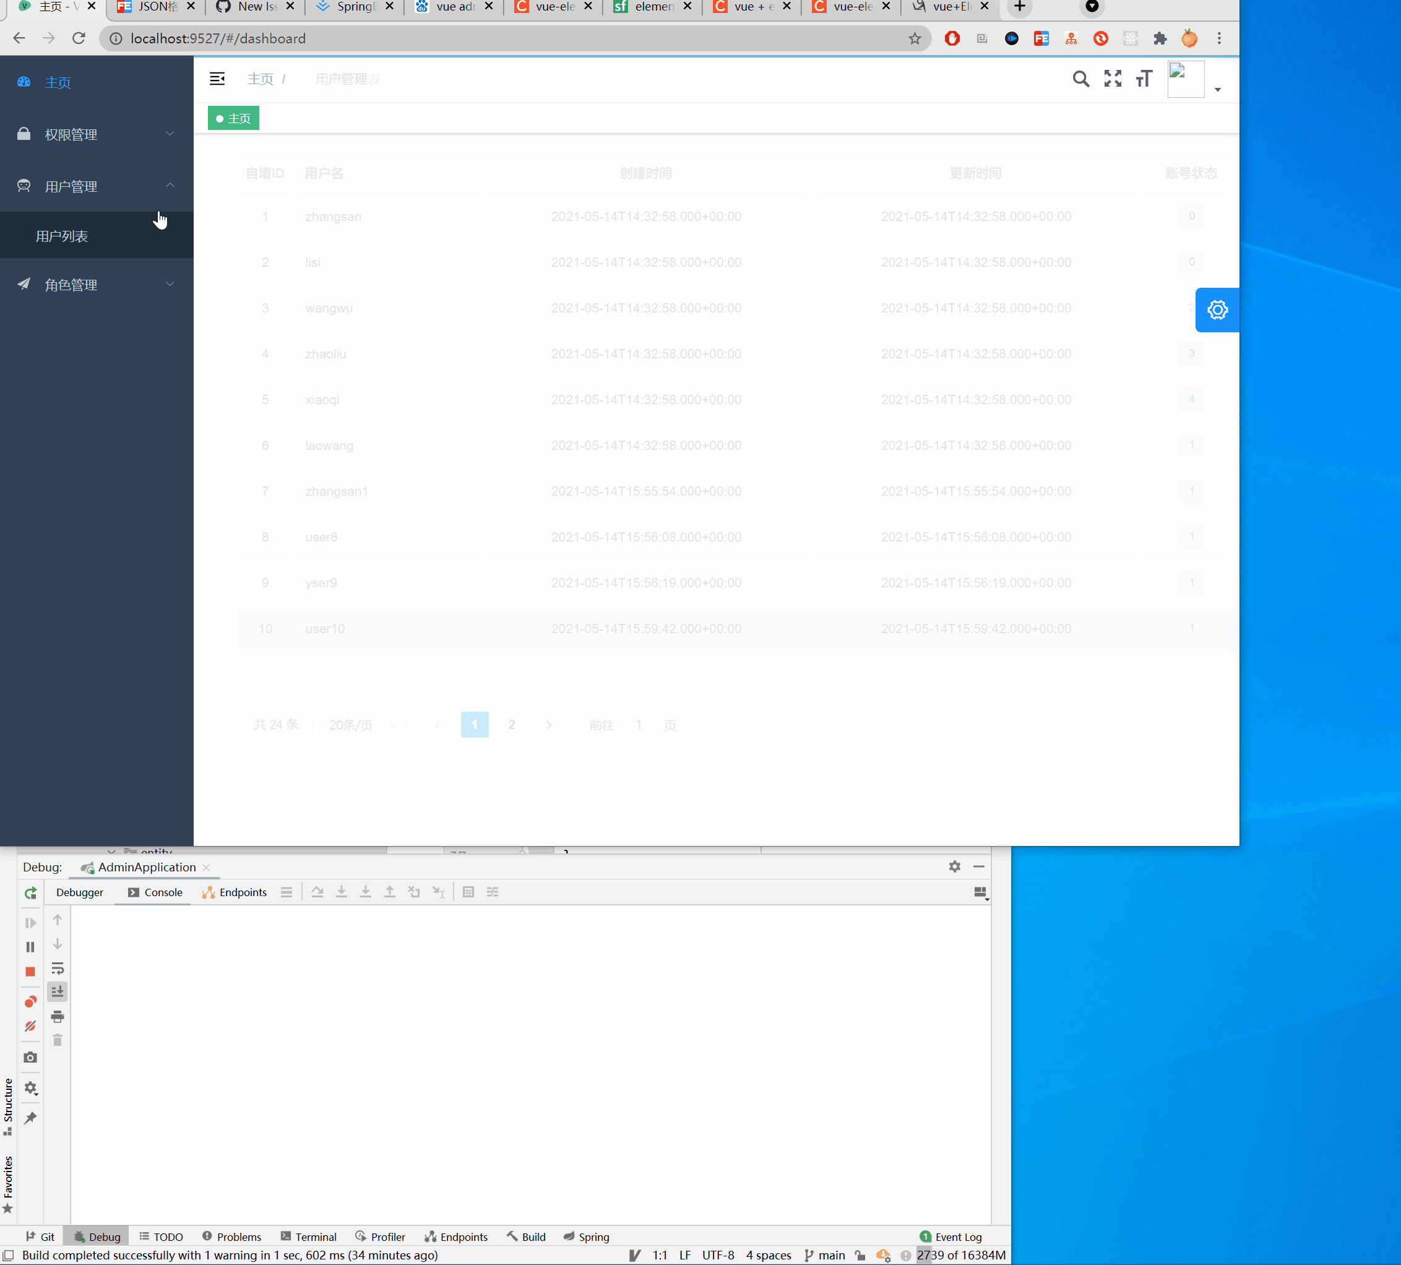Open the header search icon
This screenshot has width=1401, height=1265.
click(1080, 79)
